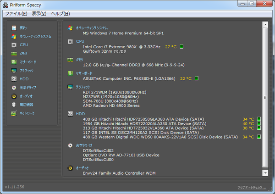Select the 要約 summary clipboard icon in sidebar
275x194 pixels.
(14, 28)
